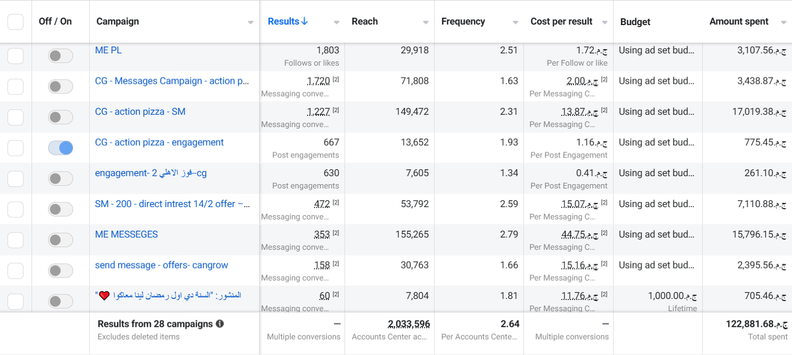
Task: Switch on CG - action pizza - SM campaign
Action: 60,117
